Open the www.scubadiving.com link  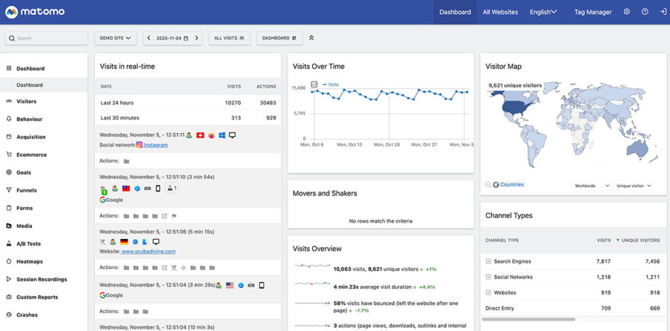tap(149, 251)
